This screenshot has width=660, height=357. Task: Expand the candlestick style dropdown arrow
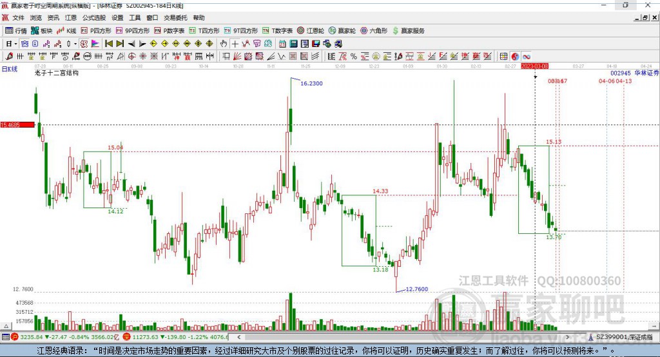(x=75, y=44)
